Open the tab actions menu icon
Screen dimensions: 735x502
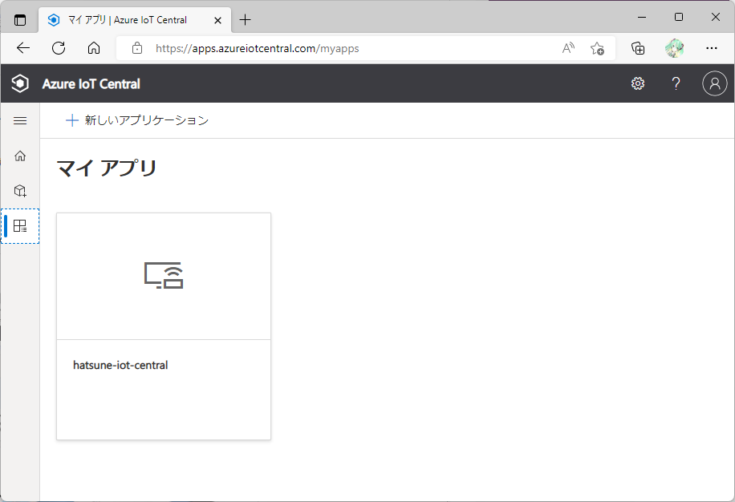20,20
